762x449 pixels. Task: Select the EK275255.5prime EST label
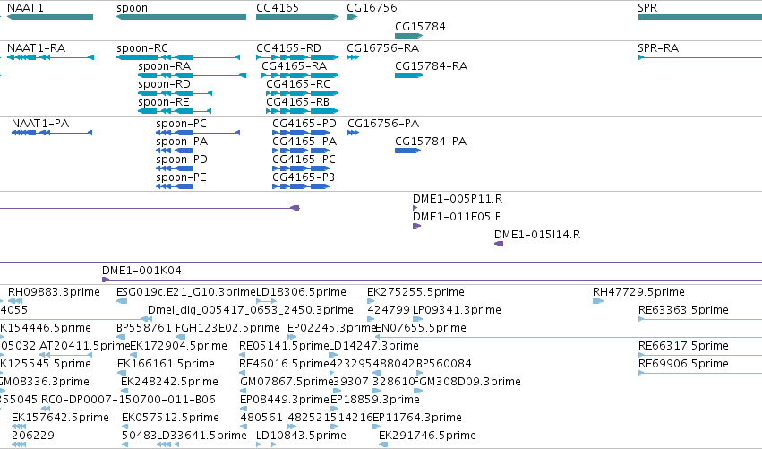415,292
